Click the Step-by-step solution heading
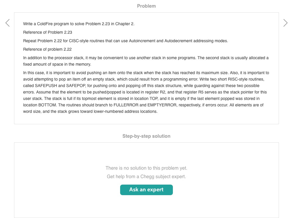Screen dimensions: 293x218 [x=146, y=136]
